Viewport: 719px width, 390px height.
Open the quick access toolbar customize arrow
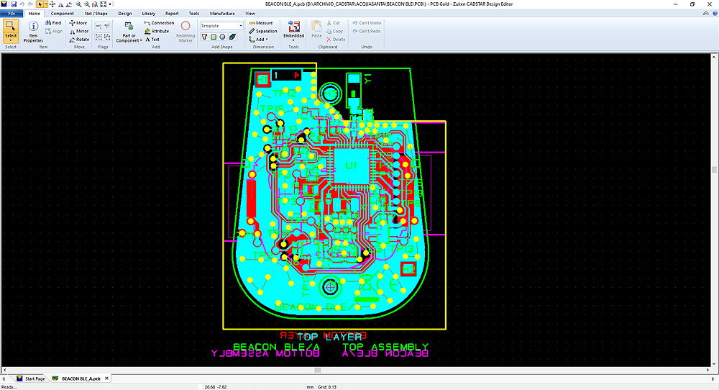point(110,4)
